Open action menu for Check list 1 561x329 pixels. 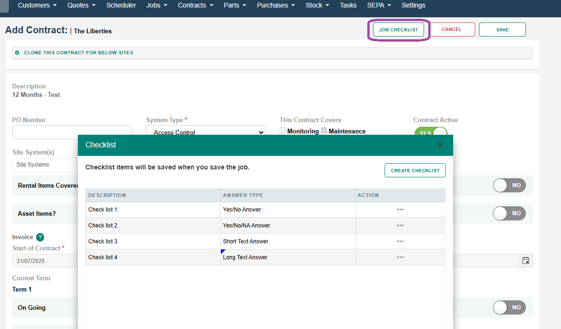(x=400, y=210)
